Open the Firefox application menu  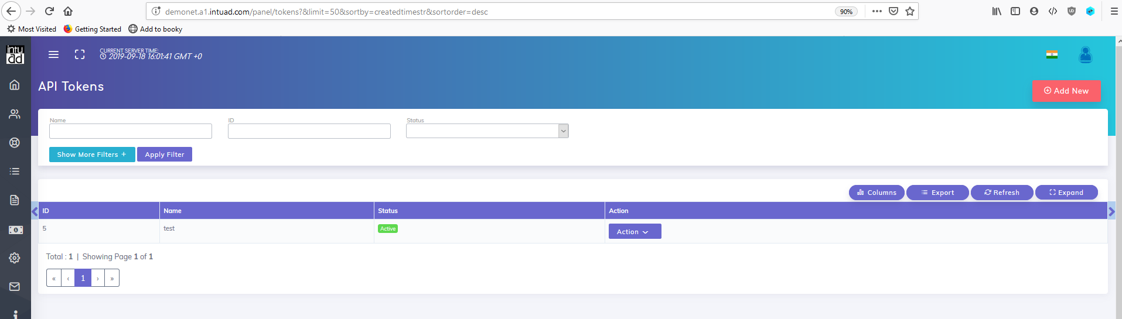(1114, 11)
